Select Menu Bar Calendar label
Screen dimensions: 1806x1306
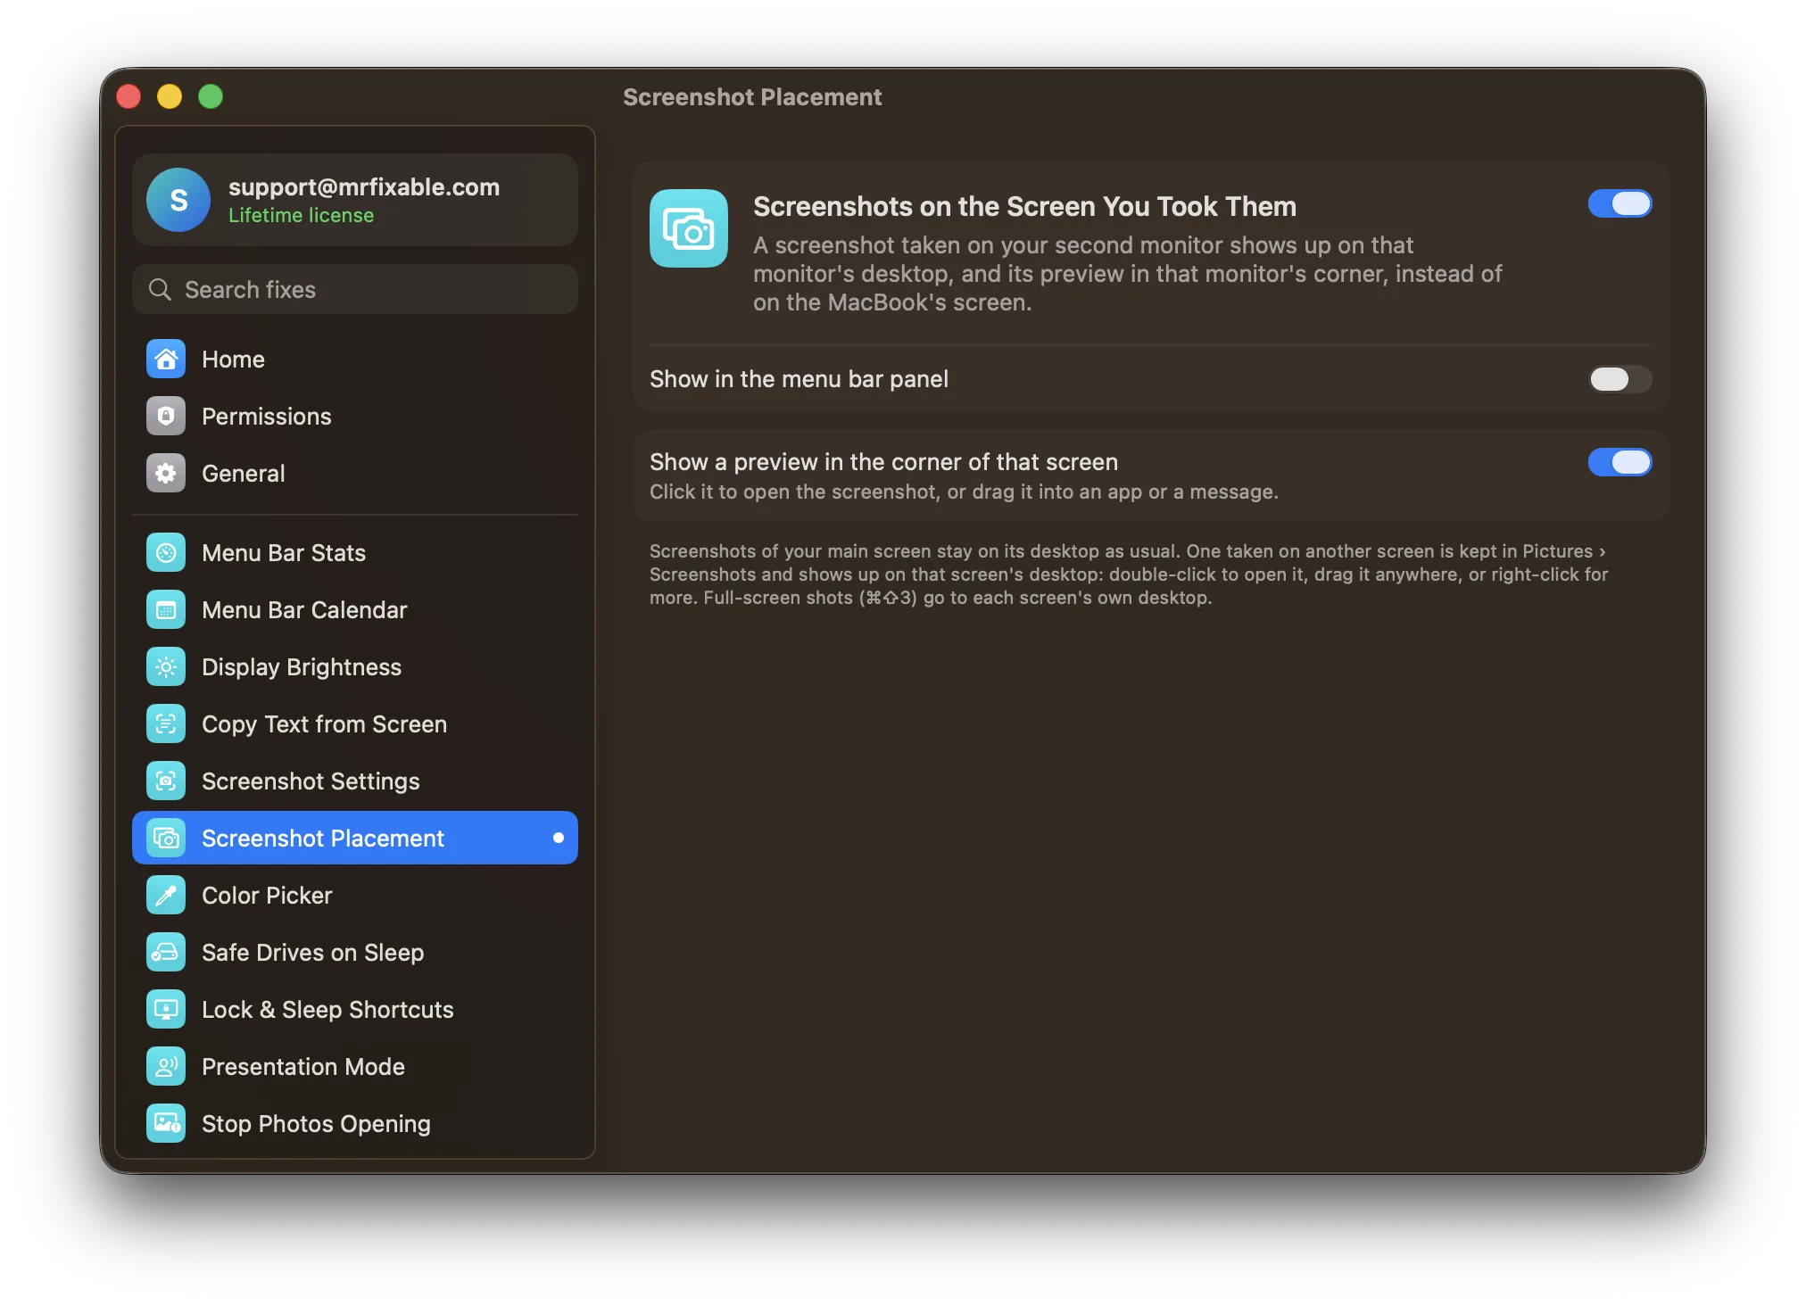[304, 610]
